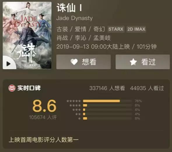
Task: Tap the heart icon for 想看
Action: tap(74, 62)
